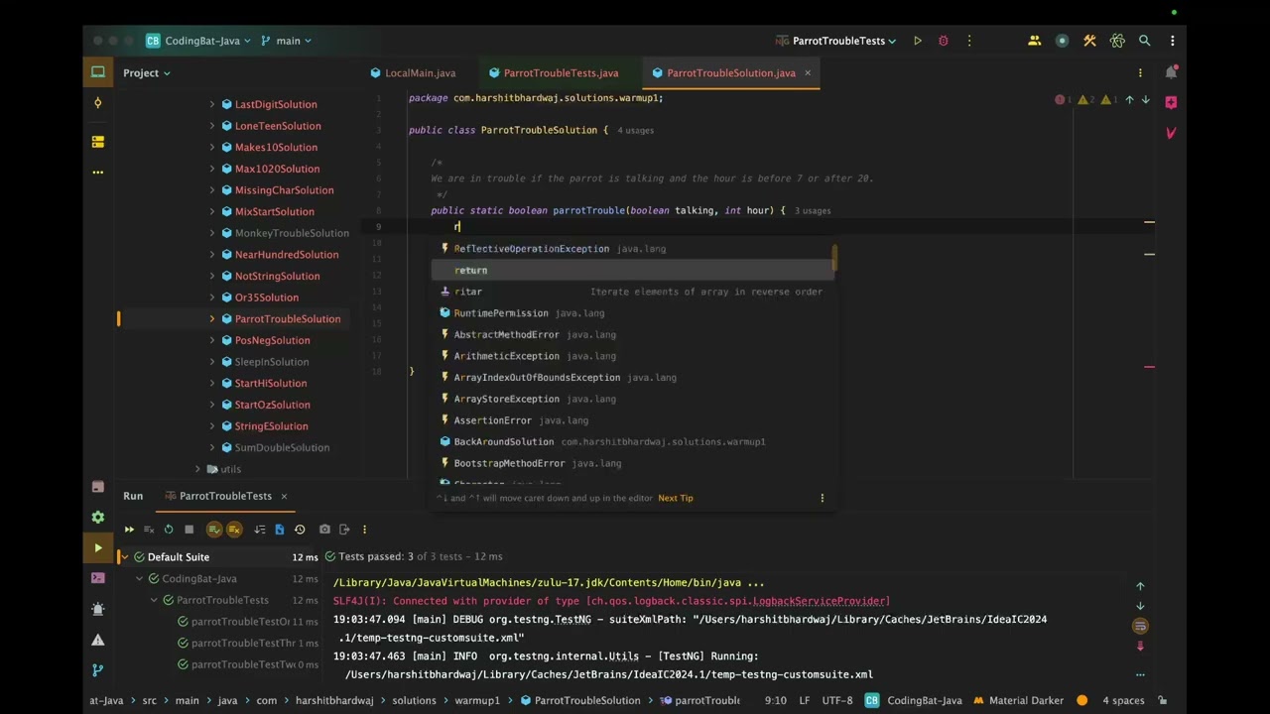Open Material Darker theme switcher
Screen dimensions: 1270x714
[x=1018, y=700]
